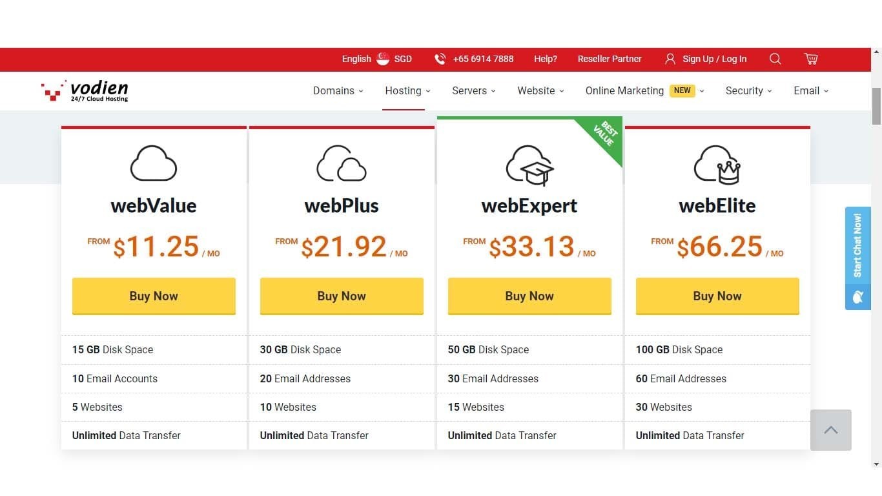The height and width of the screenshot is (496, 882).
Task: Click the webValue cloud icon
Action: point(154,163)
